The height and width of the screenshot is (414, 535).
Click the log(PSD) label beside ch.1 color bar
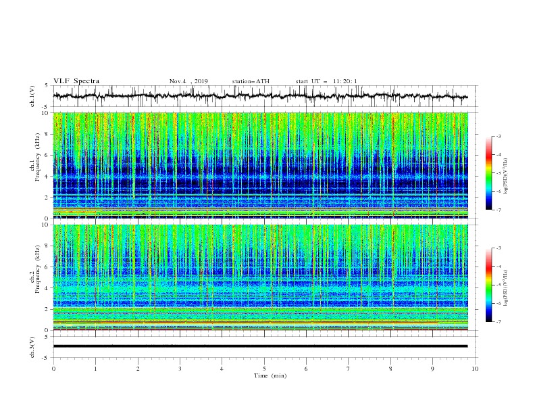tap(505, 177)
